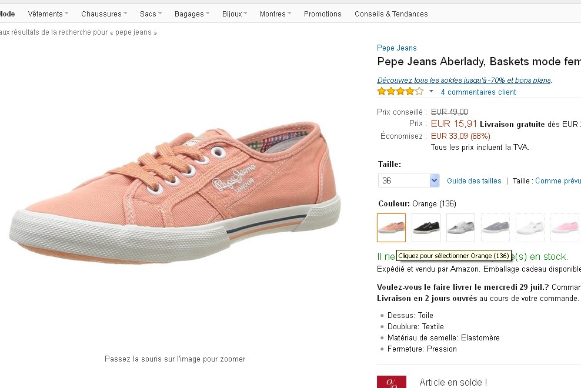Viewport: 581px width, 388px height.
Task: Select the grey shoe color thumbnail
Action: point(495,228)
